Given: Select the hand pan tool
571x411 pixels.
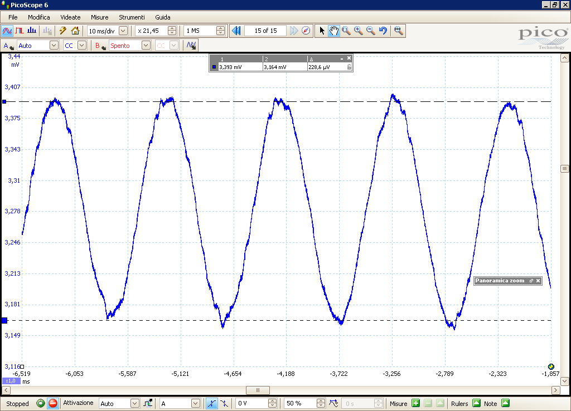Looking at the screenshot, I should click(x=334, y=31).
